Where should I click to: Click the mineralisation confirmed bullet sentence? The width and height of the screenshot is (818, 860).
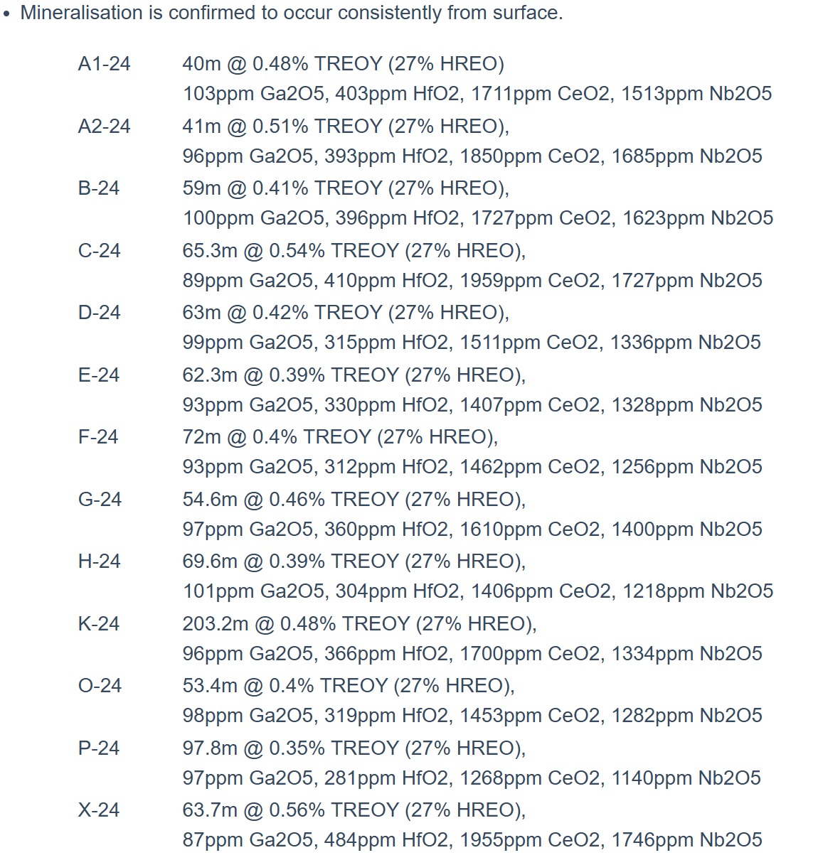click(291, 13)
